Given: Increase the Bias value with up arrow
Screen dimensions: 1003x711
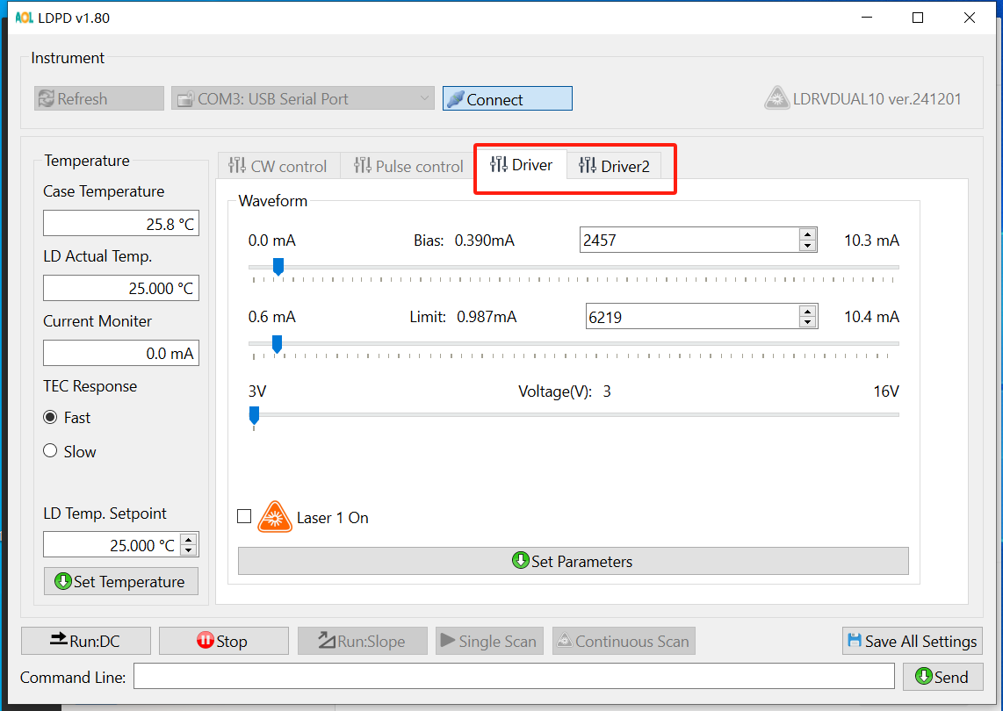Looking at the screenshot, I should (807, 234).
